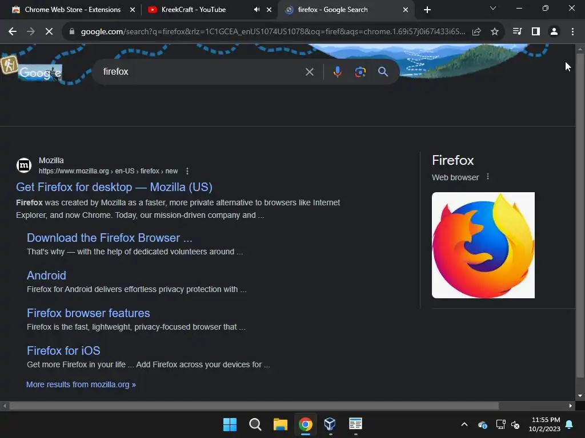This screenshot has height=438, width=585.
Task: Open Download the Firefox Browser link
Action: point(110,238)
